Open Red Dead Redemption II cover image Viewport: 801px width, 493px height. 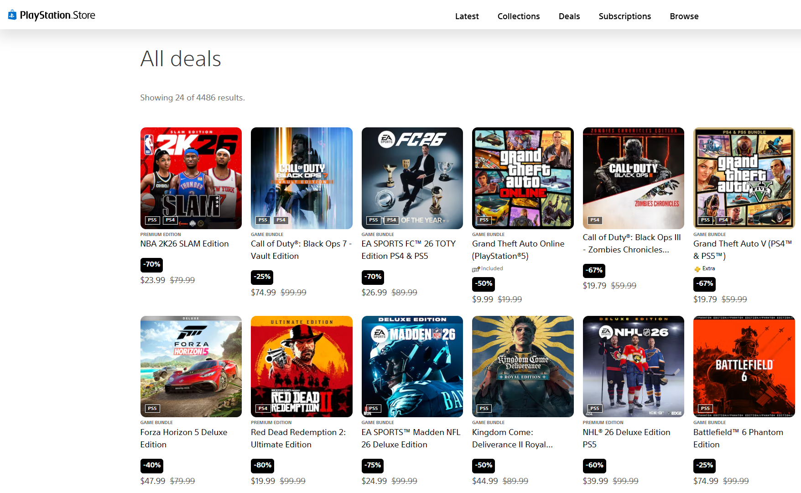[x=302, y=366]
